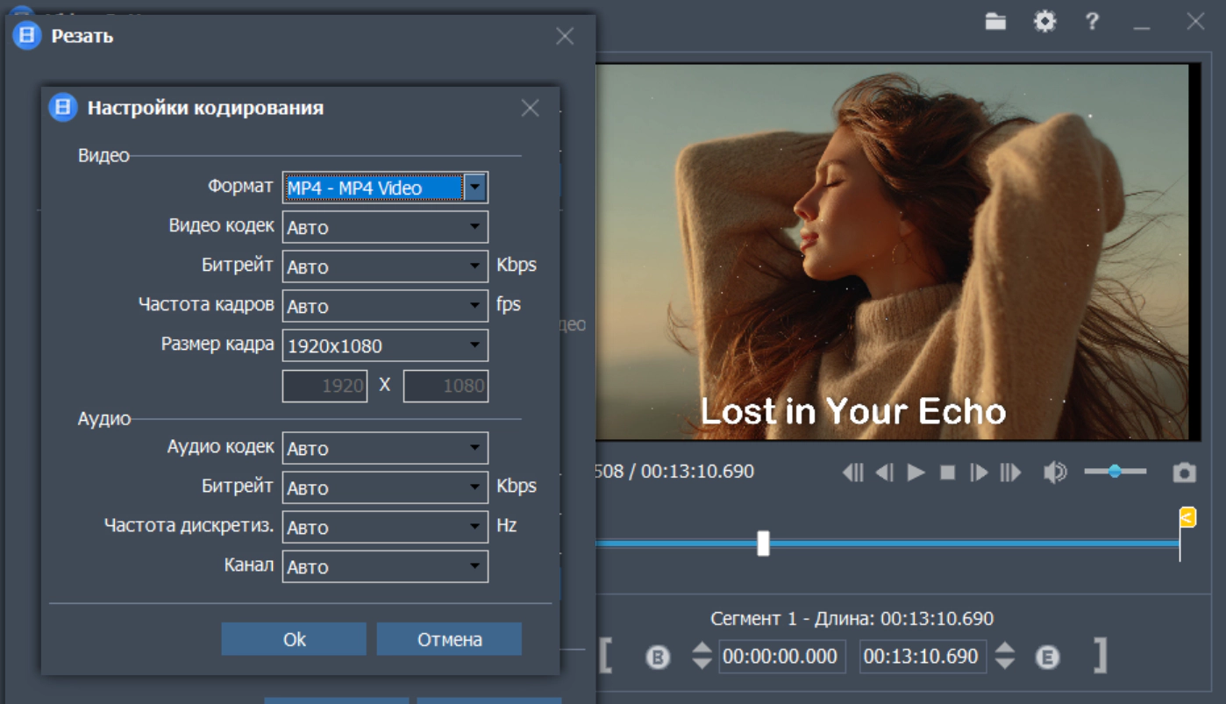Jump to previous keyframe

coord(852,473)
